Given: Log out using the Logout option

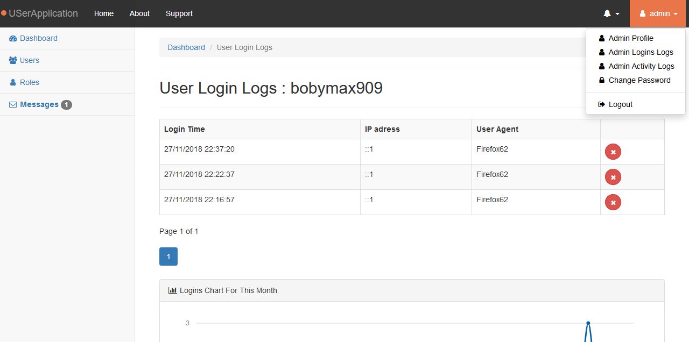Looking at the screenshot, I should pos(620,104).
